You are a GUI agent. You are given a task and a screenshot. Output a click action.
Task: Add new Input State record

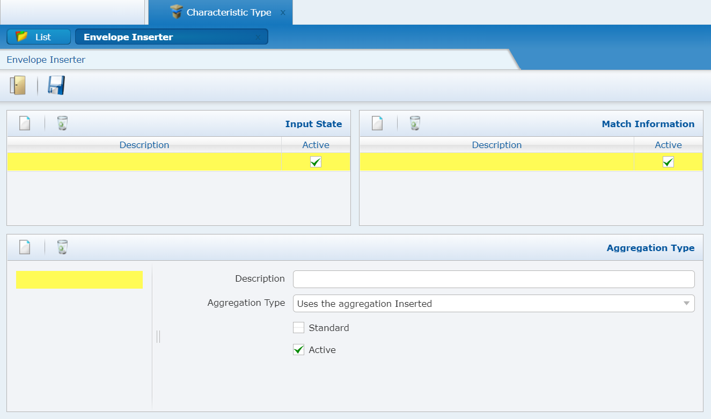coord(25,123)
